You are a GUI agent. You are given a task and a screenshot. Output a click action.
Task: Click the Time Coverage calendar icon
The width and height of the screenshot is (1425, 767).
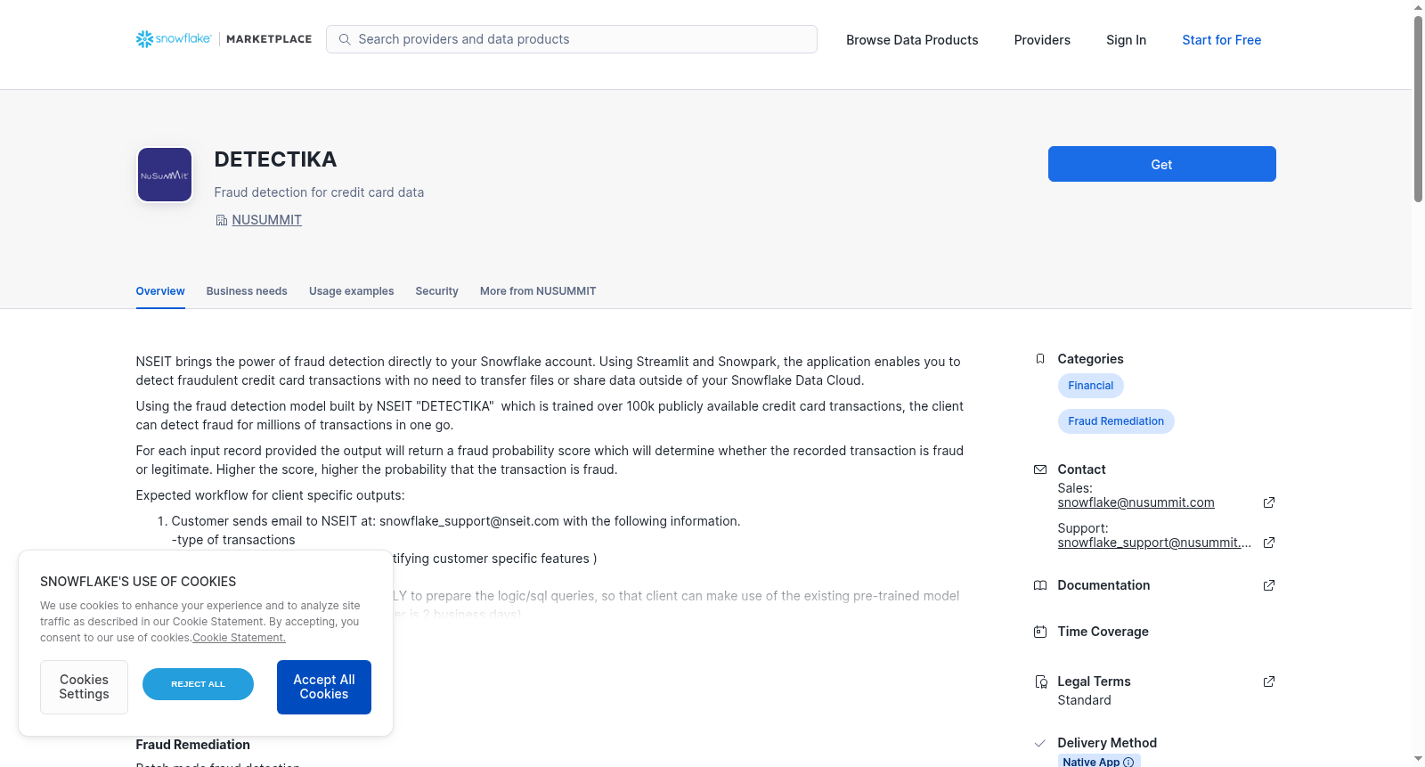(1040, 632)
